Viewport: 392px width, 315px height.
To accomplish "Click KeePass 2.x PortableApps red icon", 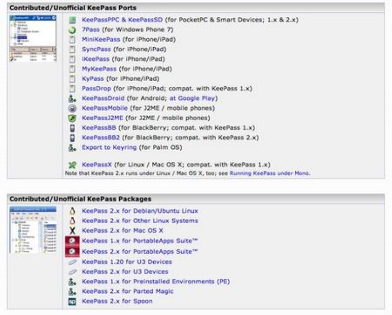I will coord(72,252).
